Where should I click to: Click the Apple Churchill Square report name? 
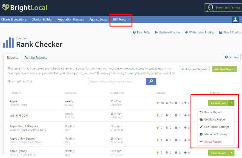pyautogui.click(x=24, y=126)
